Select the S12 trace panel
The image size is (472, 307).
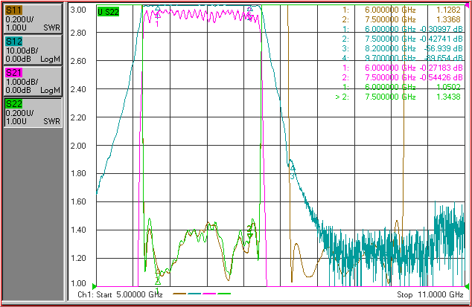33,50
